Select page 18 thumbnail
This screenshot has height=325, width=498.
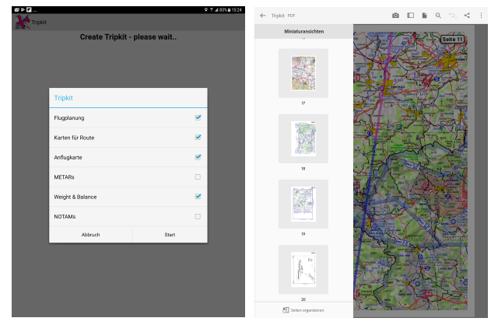click(303, 138)
